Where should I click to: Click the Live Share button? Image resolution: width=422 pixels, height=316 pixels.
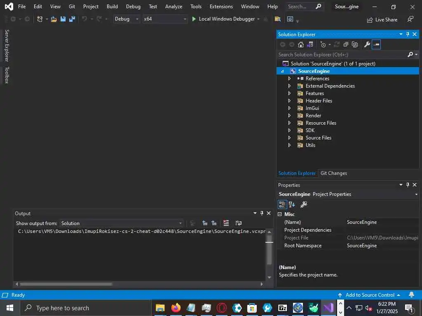382,20
